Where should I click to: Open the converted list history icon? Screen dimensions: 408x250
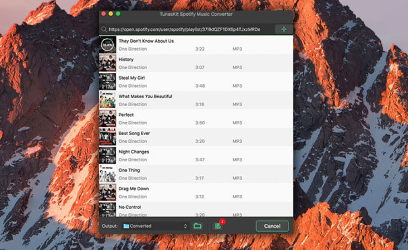tap(218, 226)
